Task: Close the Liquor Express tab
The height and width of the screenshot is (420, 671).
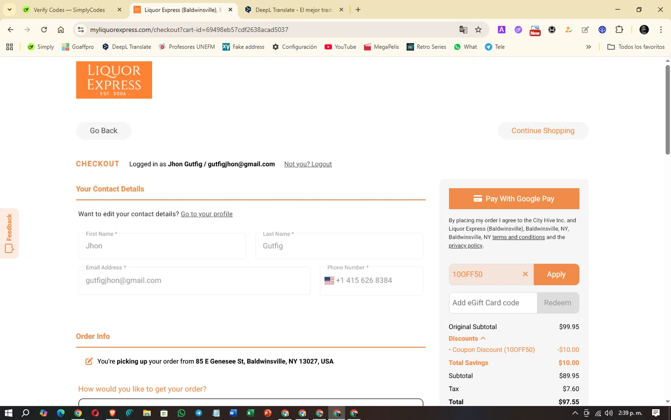Action: [x=230, y=9]
